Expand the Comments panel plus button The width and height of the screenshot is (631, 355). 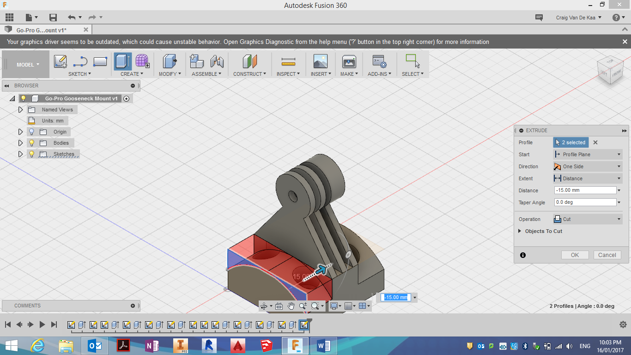tap(133, 306)
